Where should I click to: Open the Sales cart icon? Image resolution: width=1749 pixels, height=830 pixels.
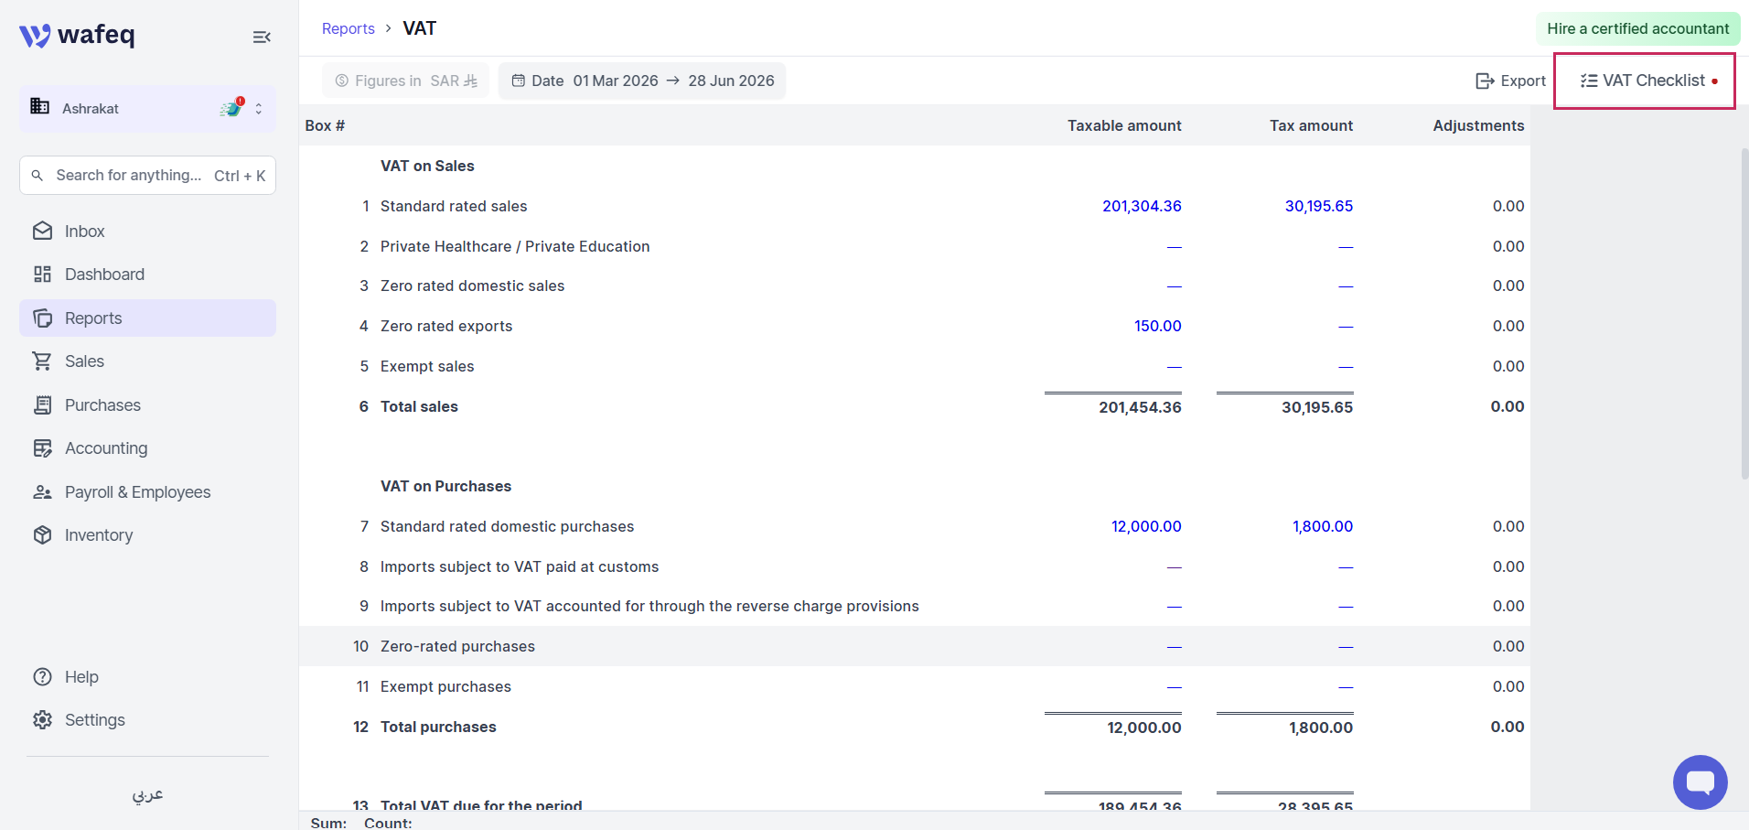coord(42,361)
